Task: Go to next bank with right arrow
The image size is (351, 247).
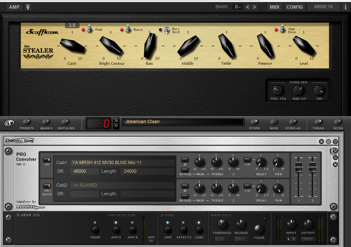Action: [254, 7]
